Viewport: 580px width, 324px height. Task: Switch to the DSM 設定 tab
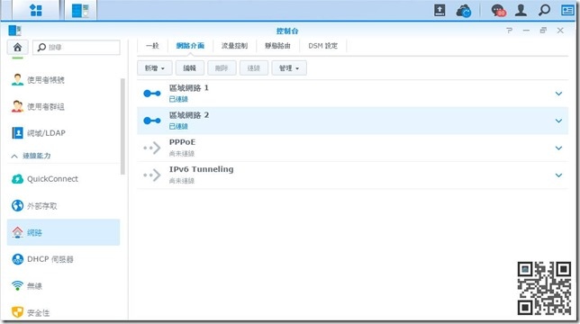(323, 46)
